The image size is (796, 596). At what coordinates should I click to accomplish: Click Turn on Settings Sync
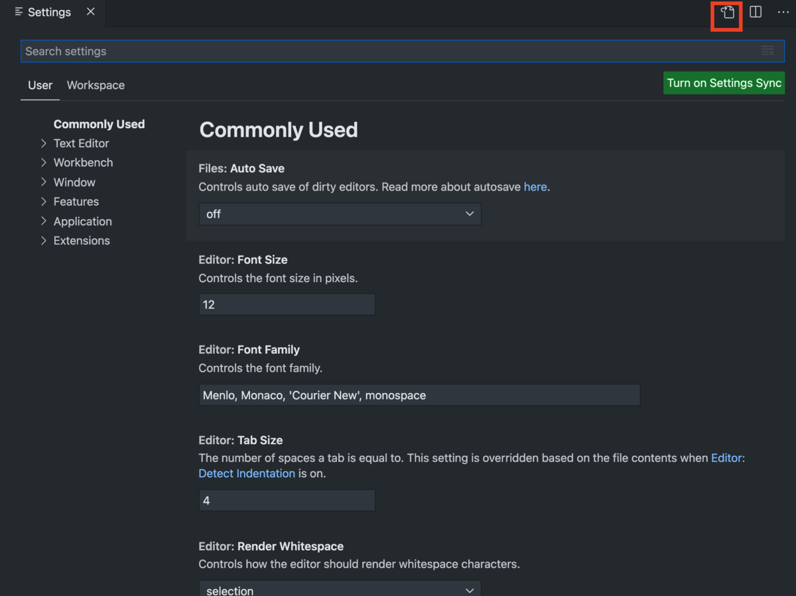tap(724, 83)
